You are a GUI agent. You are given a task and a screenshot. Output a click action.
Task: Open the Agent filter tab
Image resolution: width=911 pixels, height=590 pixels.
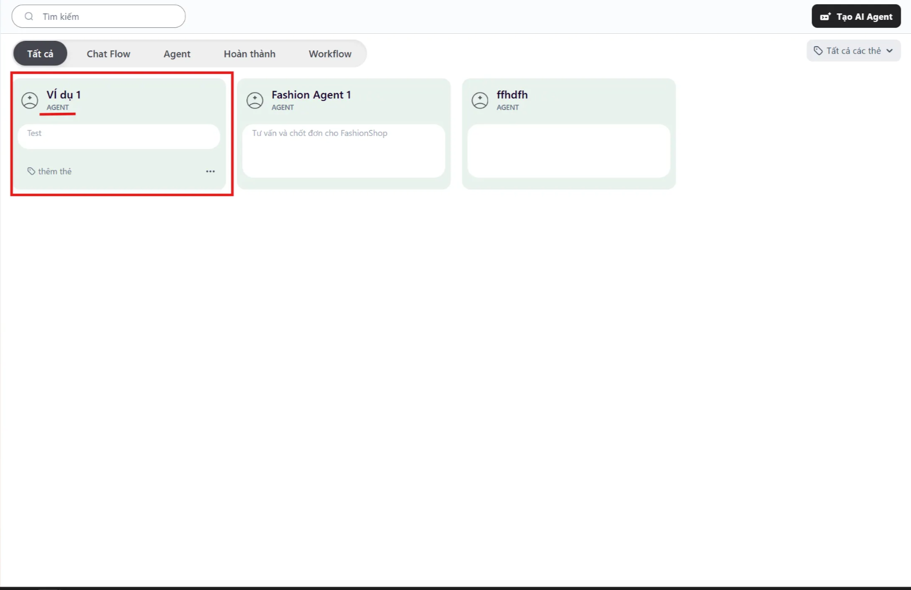[x=177, y=54]
